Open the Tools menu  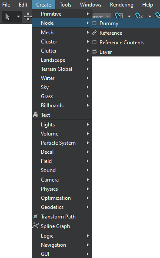coord(65,5)
